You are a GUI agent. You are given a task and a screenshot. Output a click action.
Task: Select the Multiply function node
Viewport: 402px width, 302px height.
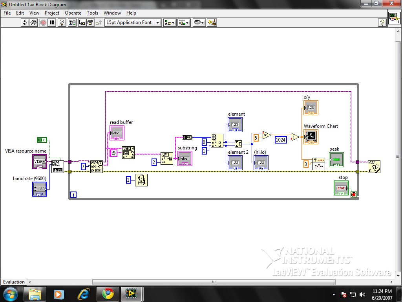click(267, 135)
